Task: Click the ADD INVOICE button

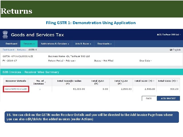Action: [168, 98]
